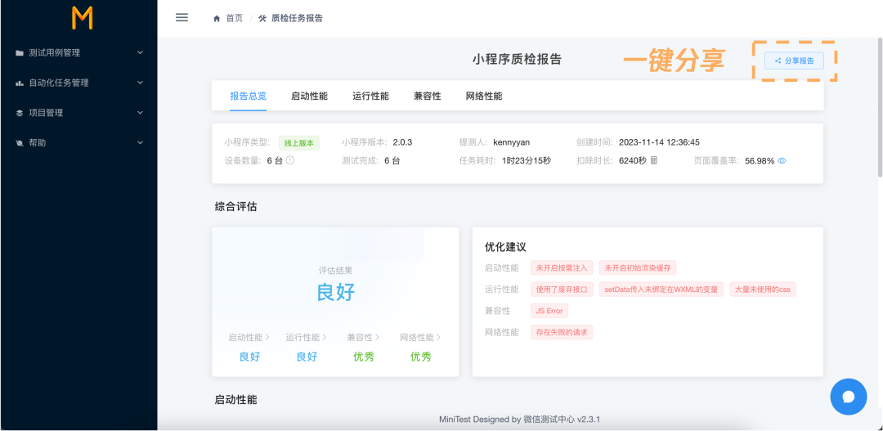Click the 未开启按需注入 suggestion tag

pos(562,267)
